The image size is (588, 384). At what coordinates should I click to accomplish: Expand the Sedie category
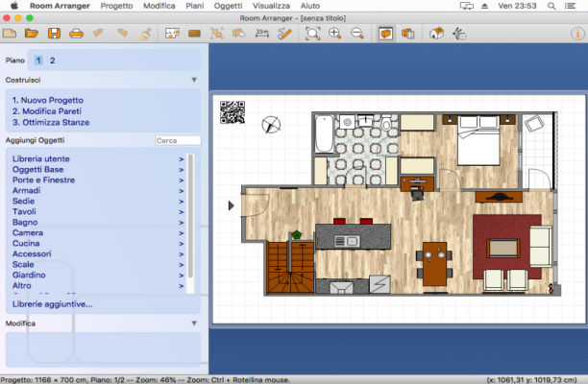coord(98,201)
